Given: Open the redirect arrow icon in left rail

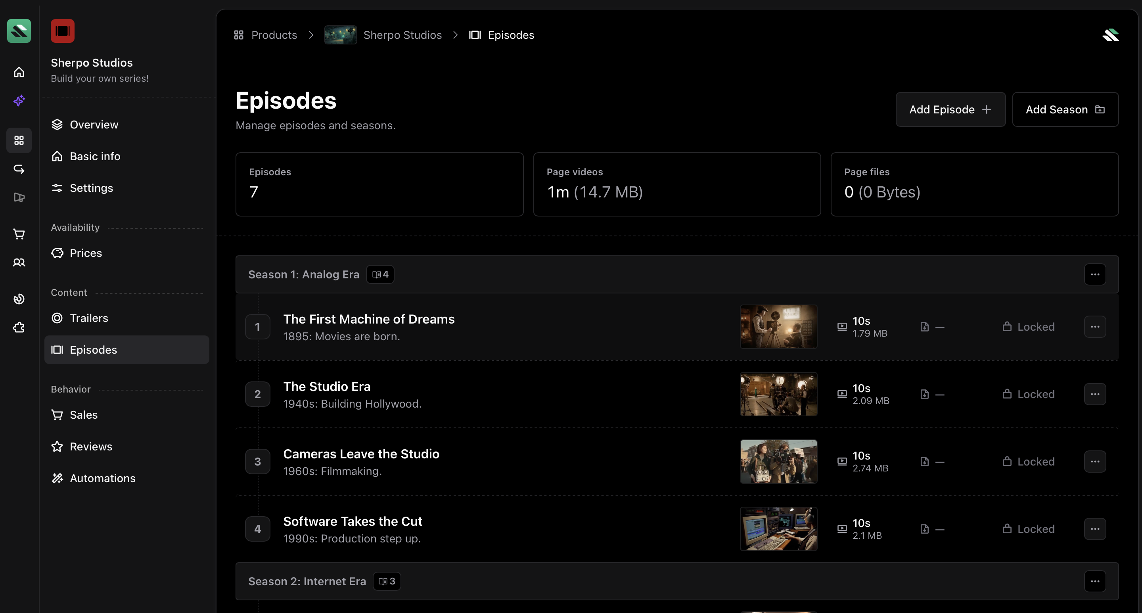Looking at the screenshot, I should coord(19,169).
